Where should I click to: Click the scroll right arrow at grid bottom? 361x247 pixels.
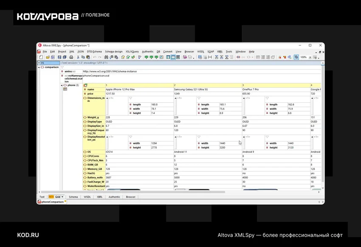click(x=319, y=192)
